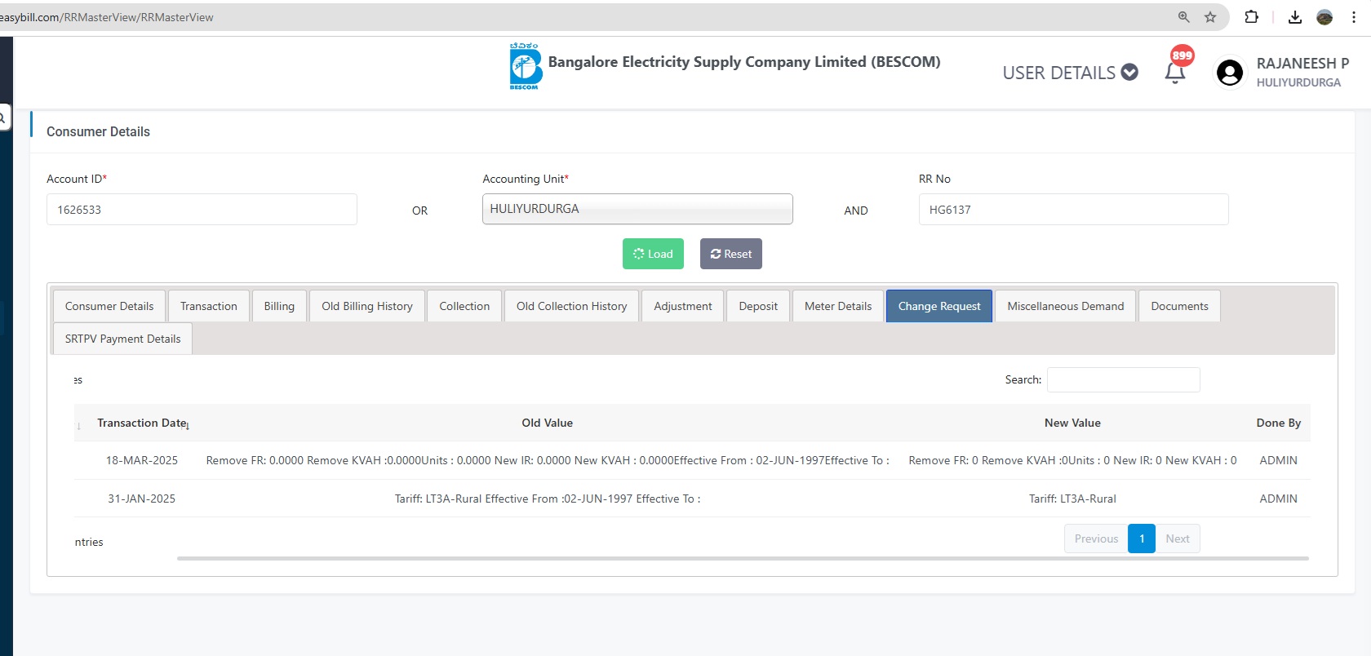The image size is (1371, 656).
Task: Open the Transaction tab
Action: (209, 306)
